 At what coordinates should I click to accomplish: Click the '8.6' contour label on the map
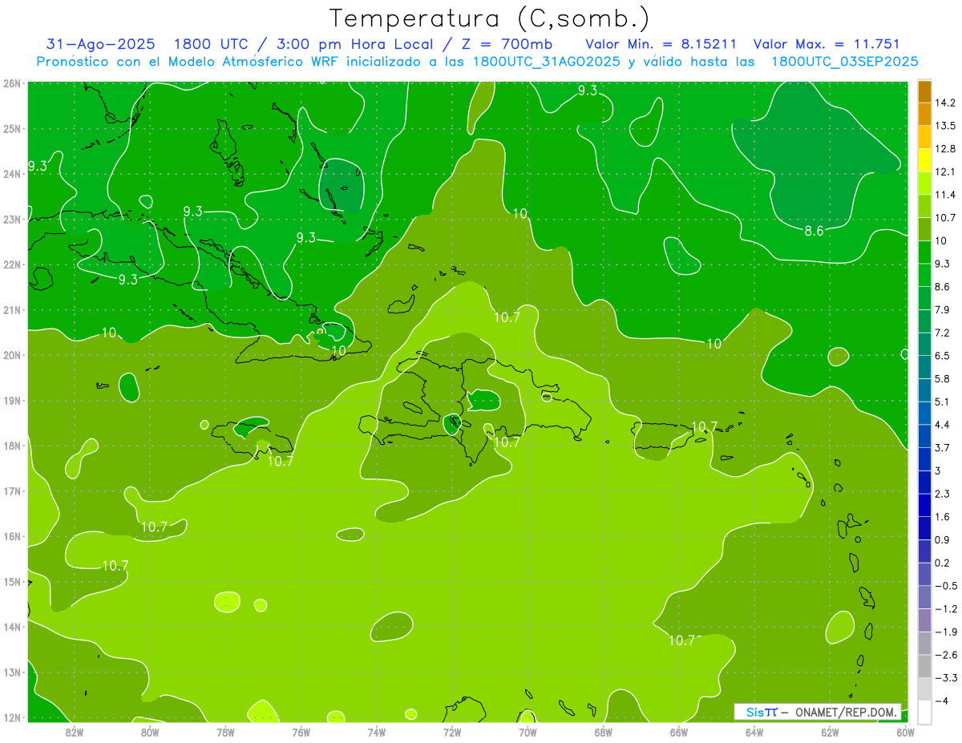click(814, 231)
